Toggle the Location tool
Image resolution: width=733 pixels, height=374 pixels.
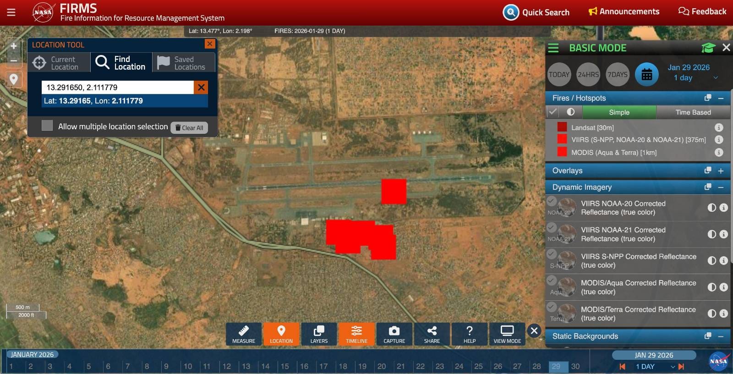click(x=281, y=334)
